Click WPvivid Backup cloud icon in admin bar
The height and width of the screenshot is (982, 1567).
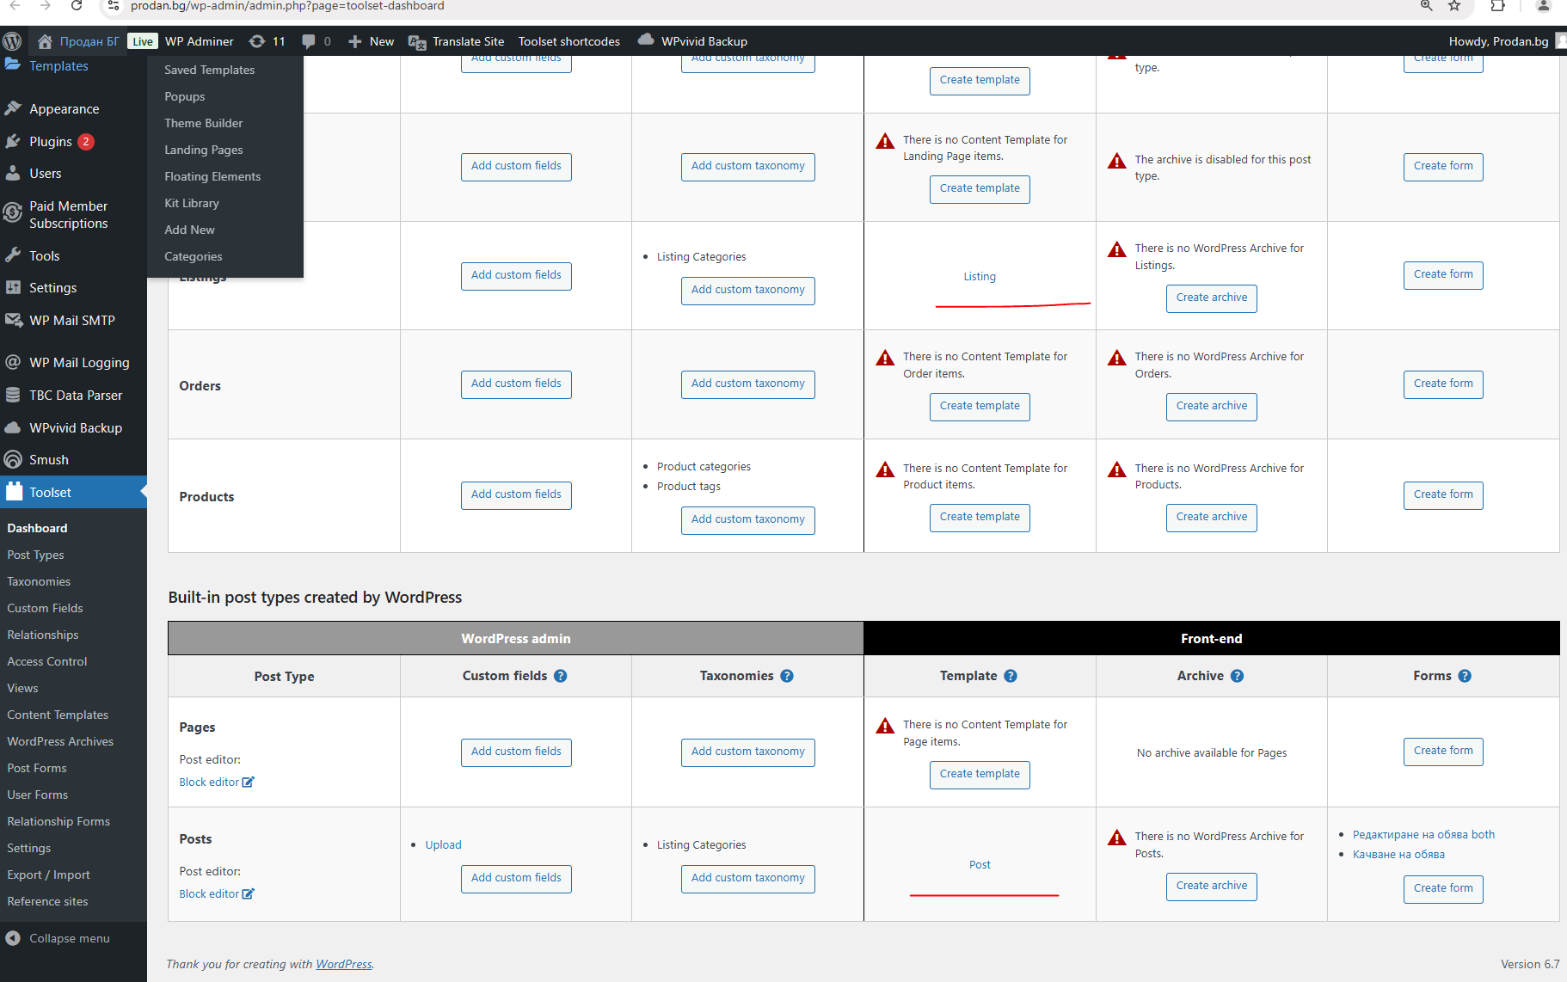(646, 40)
